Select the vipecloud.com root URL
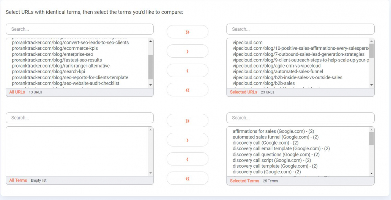Viewport: 391px width, 200px height. point(248,43)
